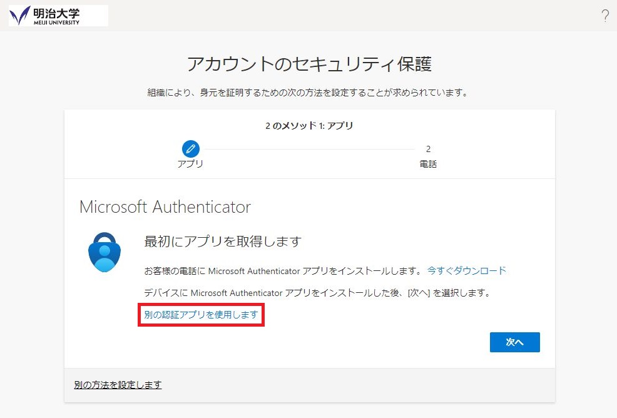617x418 pixels.
Task: Click the sentence starting with お客様の電話に
Action: (x=283, y=271)
